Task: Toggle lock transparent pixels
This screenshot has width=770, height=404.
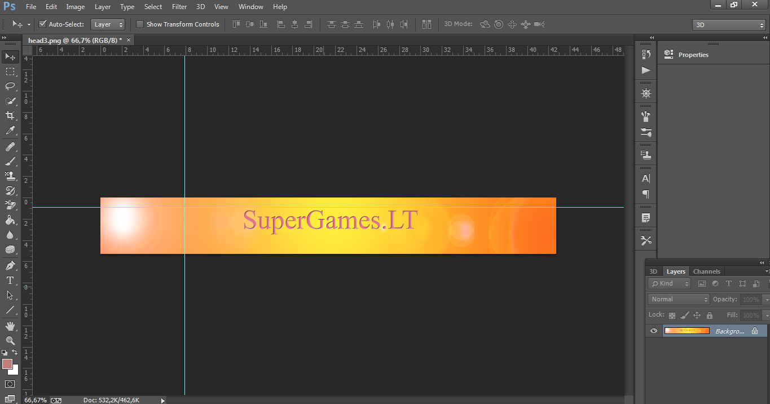Action: coord(672,315)
